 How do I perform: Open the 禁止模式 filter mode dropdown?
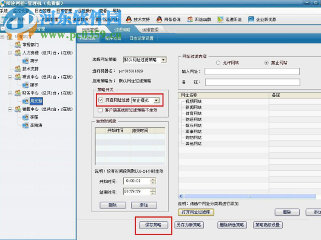[157, 100]
